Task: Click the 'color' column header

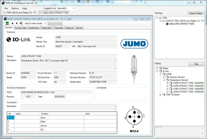Action: [100, 114]
